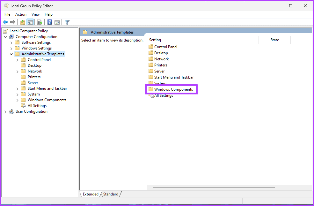Select Printers in settings list

(x=161, y=65)
